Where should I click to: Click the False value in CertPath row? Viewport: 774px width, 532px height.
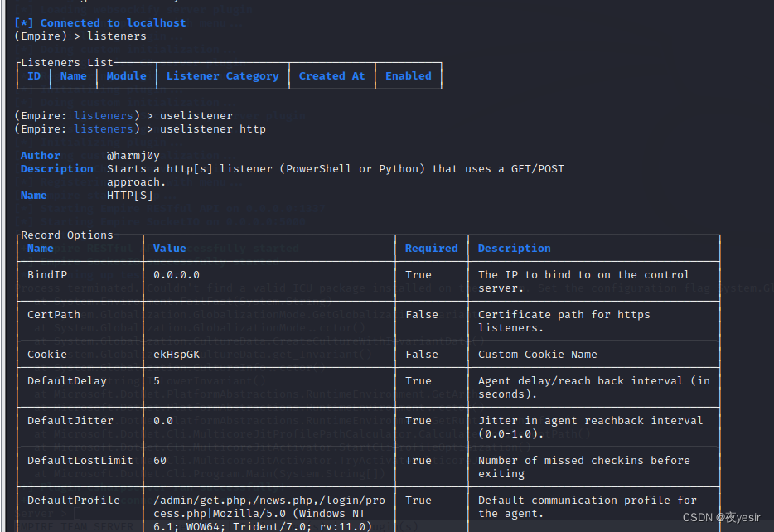[x=422, y=314]
